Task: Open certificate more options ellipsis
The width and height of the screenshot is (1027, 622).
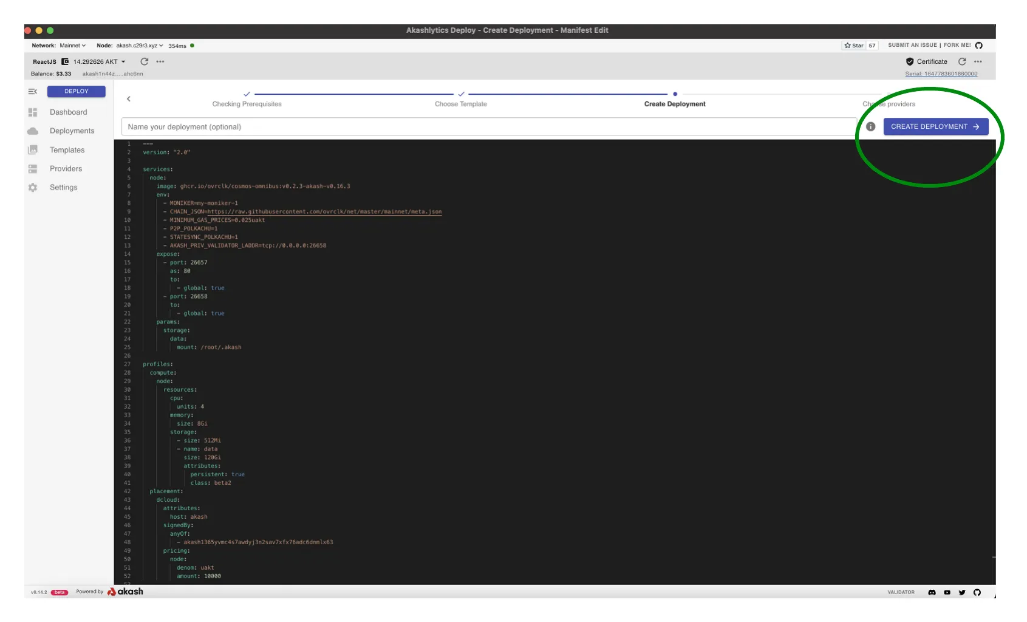Action: pos(978,61)
